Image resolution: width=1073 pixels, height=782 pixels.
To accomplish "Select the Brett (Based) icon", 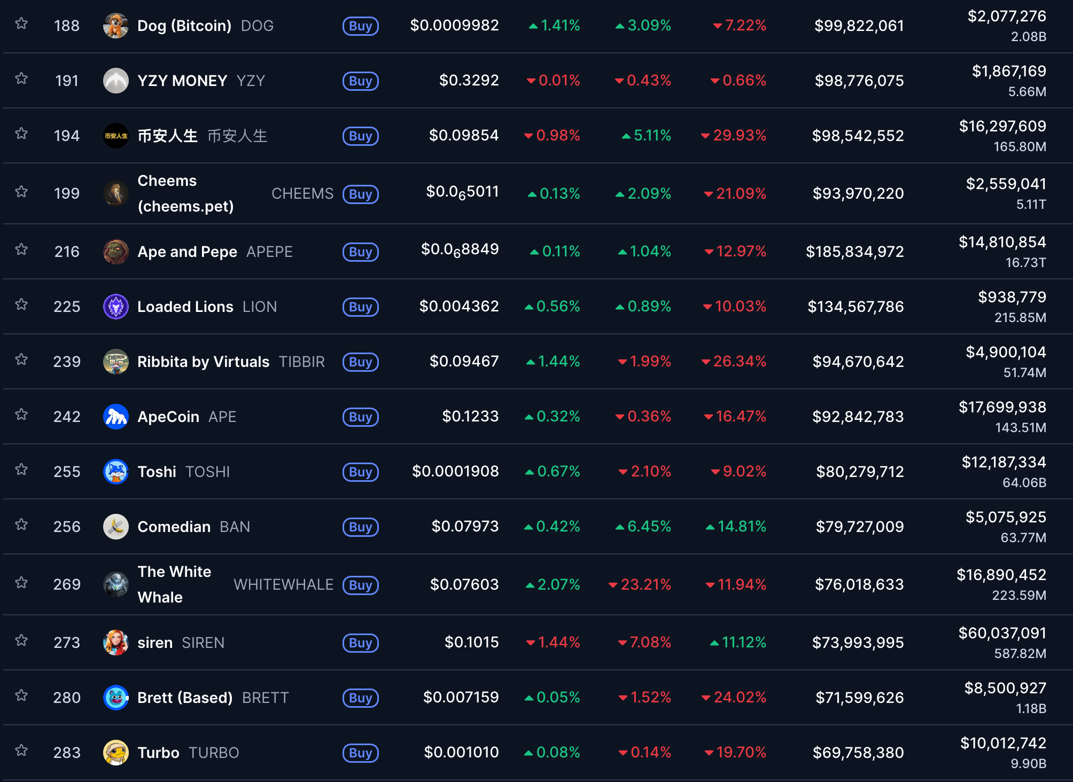I will tap(115, 697).
